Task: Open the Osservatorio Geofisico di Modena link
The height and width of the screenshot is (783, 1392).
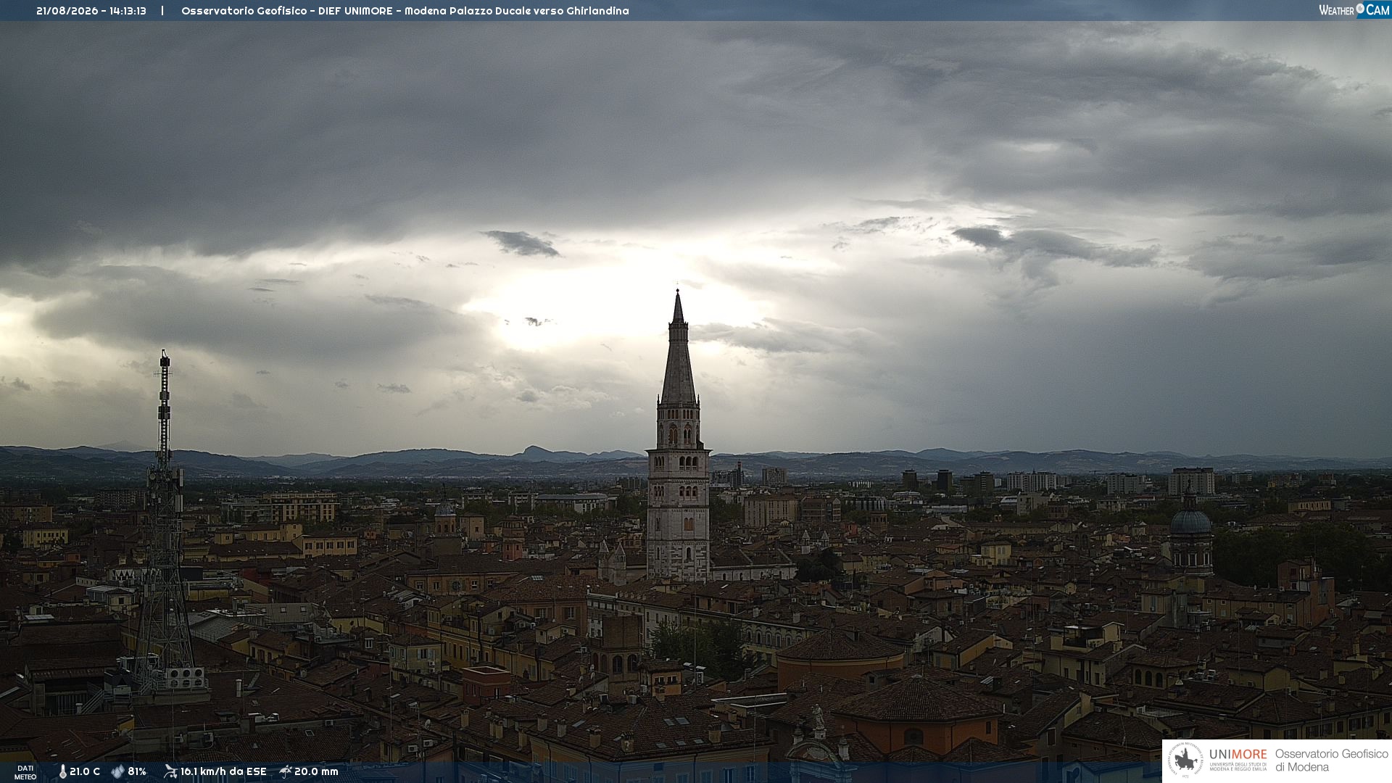Action: [1332, 761]
